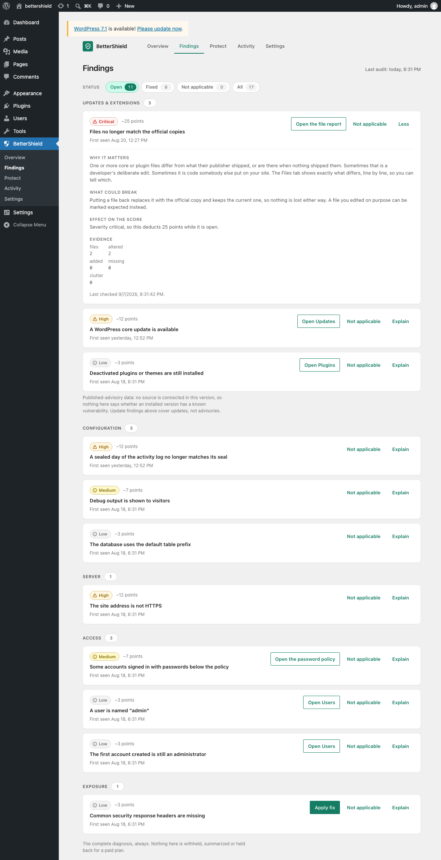Click the admin avatar icon
The image size is (441, 860).
pyautogui.click(x=434, y=6)
